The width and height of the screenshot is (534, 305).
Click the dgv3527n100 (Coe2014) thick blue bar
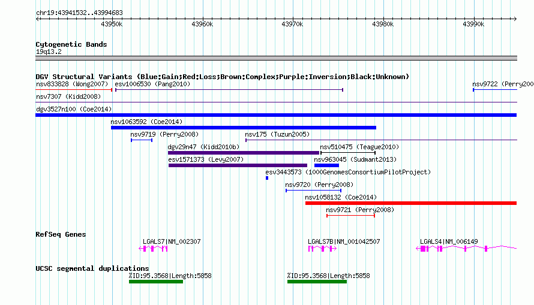276,115
